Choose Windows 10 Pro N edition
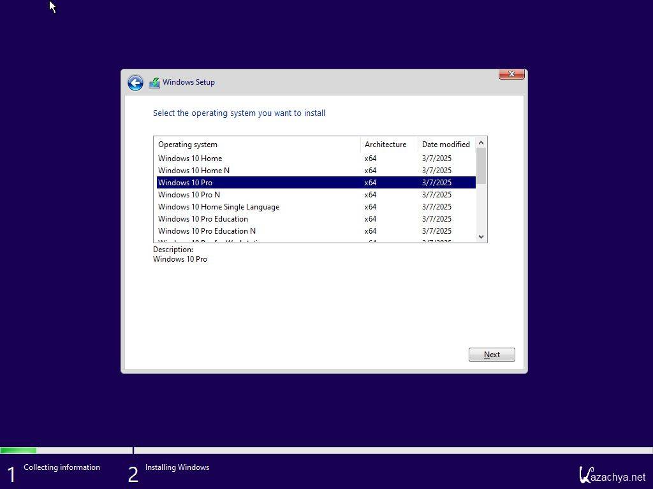653x489 pixels. tap(189, 195)
